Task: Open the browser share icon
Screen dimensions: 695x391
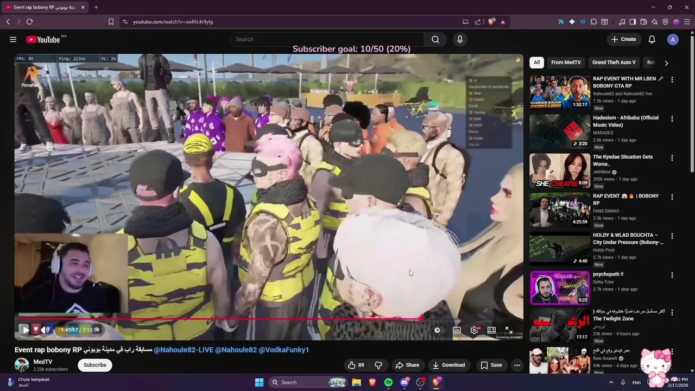Action: pos(478,22)
